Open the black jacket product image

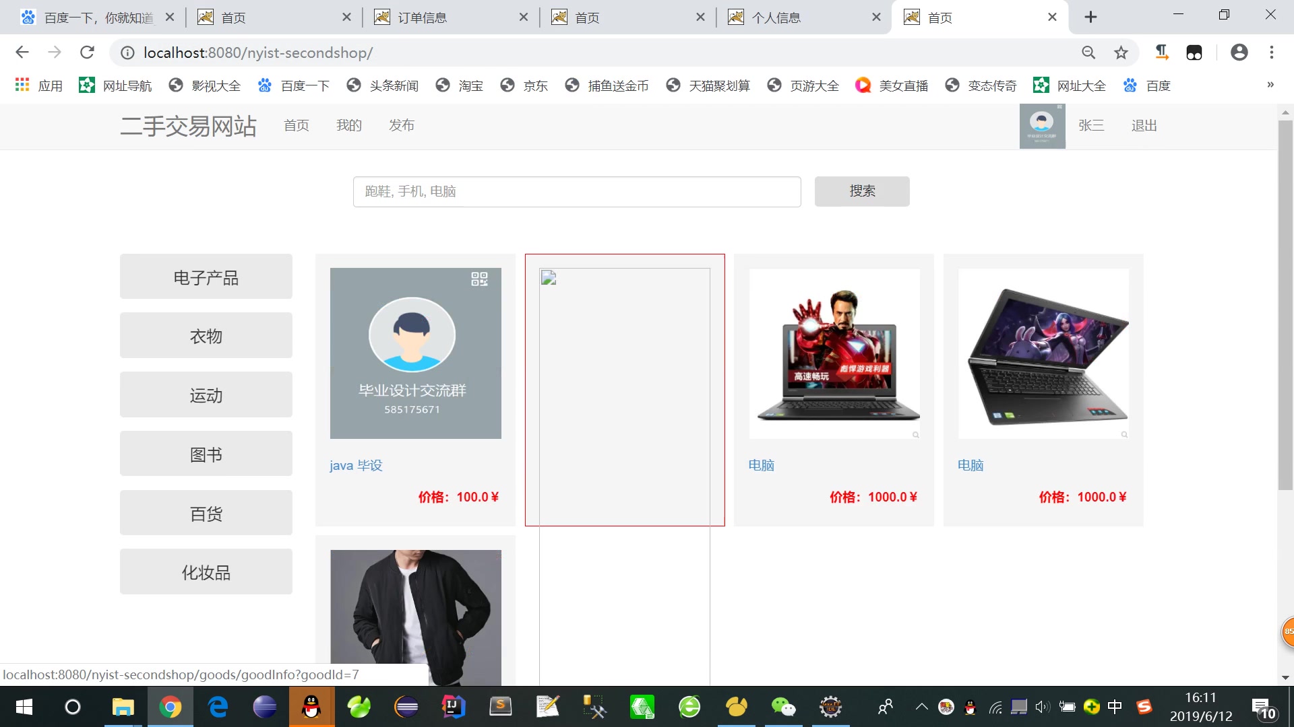pyautogui.click(x=416, y=617)
